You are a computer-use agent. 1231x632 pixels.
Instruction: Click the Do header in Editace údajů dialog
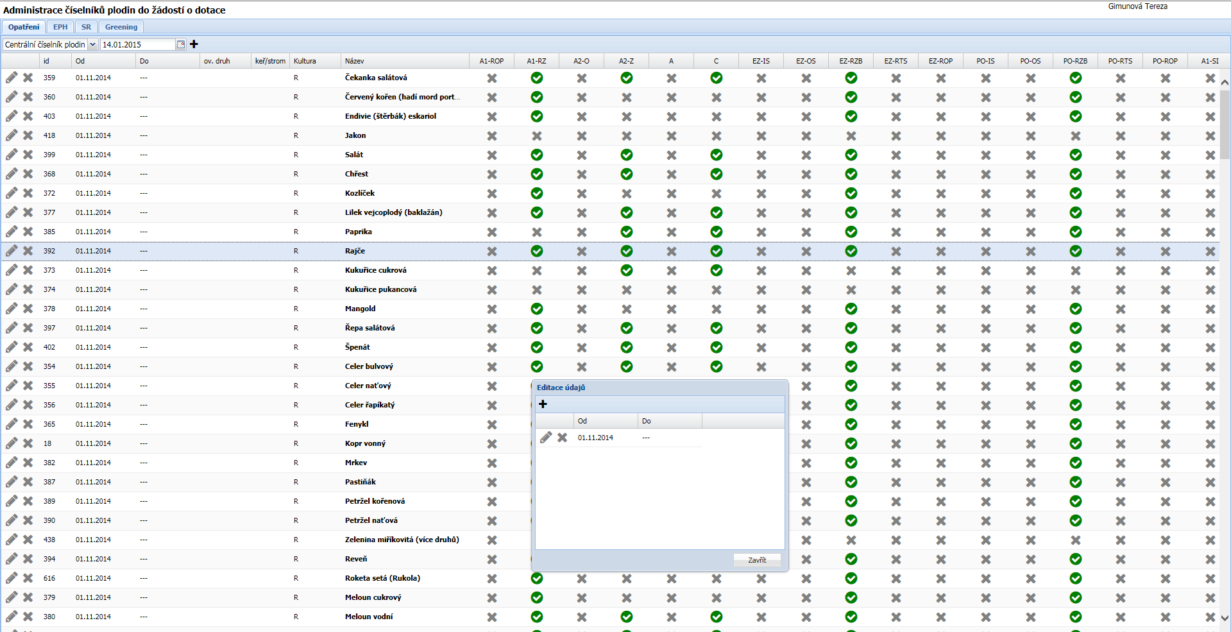click(x=670, y=421)
